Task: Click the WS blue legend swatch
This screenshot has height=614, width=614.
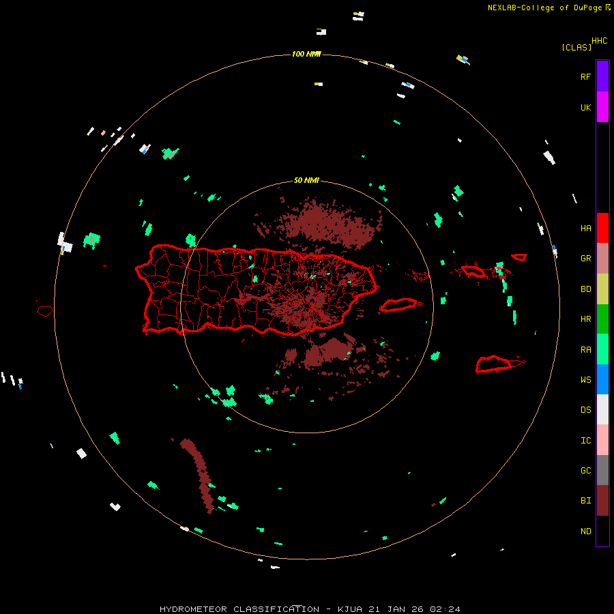Action: tap(602, 379)
